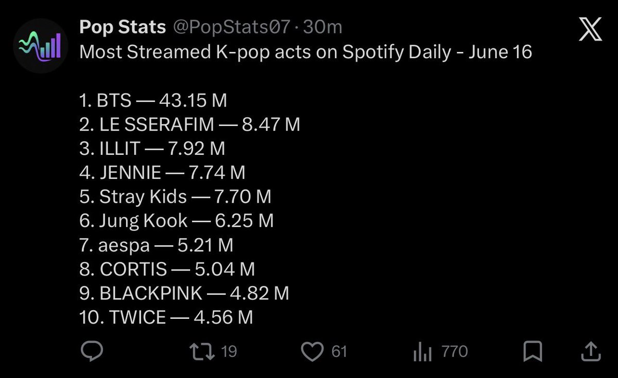Open the 30m timestamp link
The image size is (618, 378).
(323, 27)
